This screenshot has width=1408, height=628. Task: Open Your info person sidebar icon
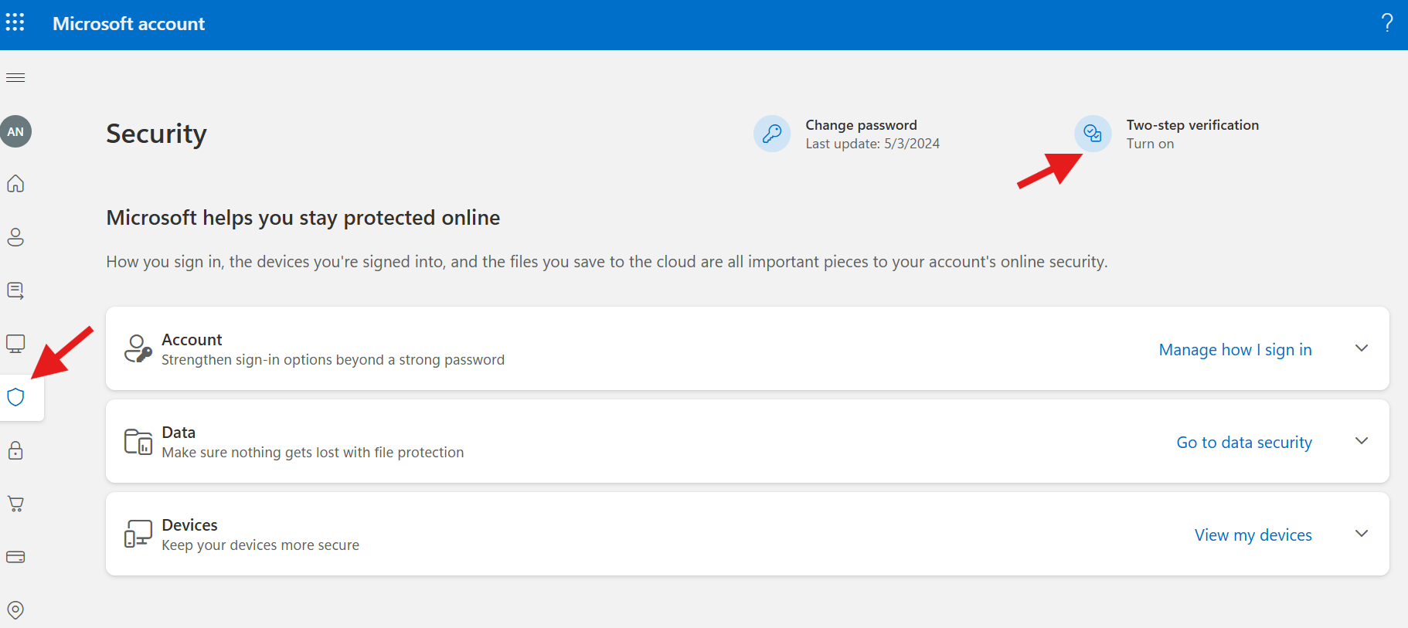pos(15,237)
